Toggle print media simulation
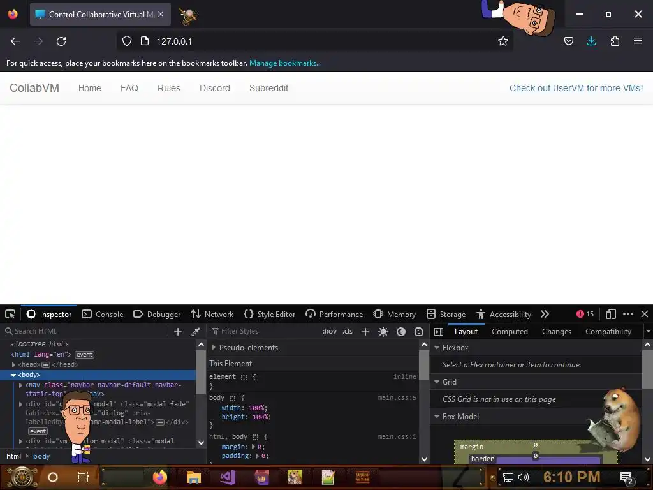This screenshot has width=653, height=490. tap(418, 332)
